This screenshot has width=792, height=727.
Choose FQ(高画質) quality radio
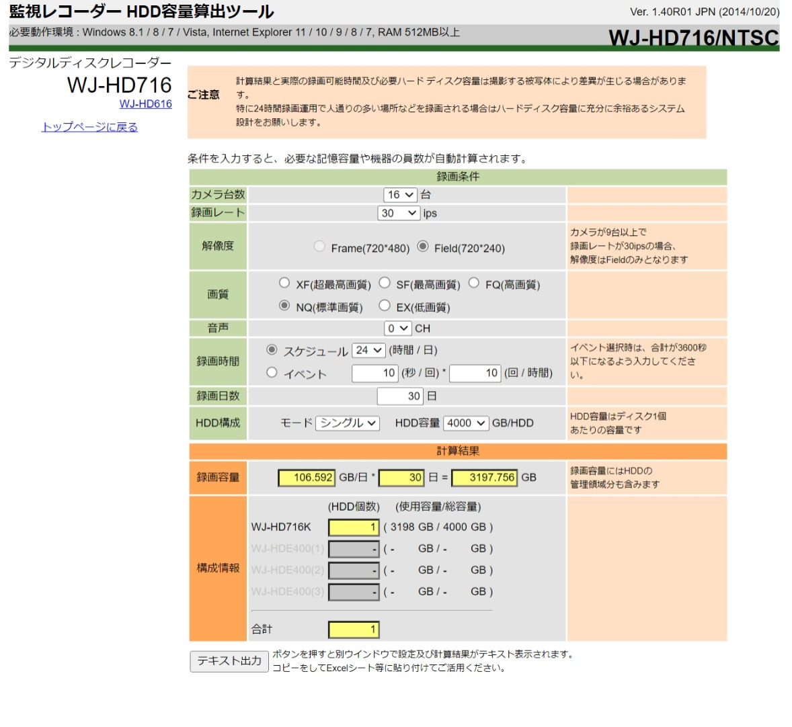click(x=474, y=283)
